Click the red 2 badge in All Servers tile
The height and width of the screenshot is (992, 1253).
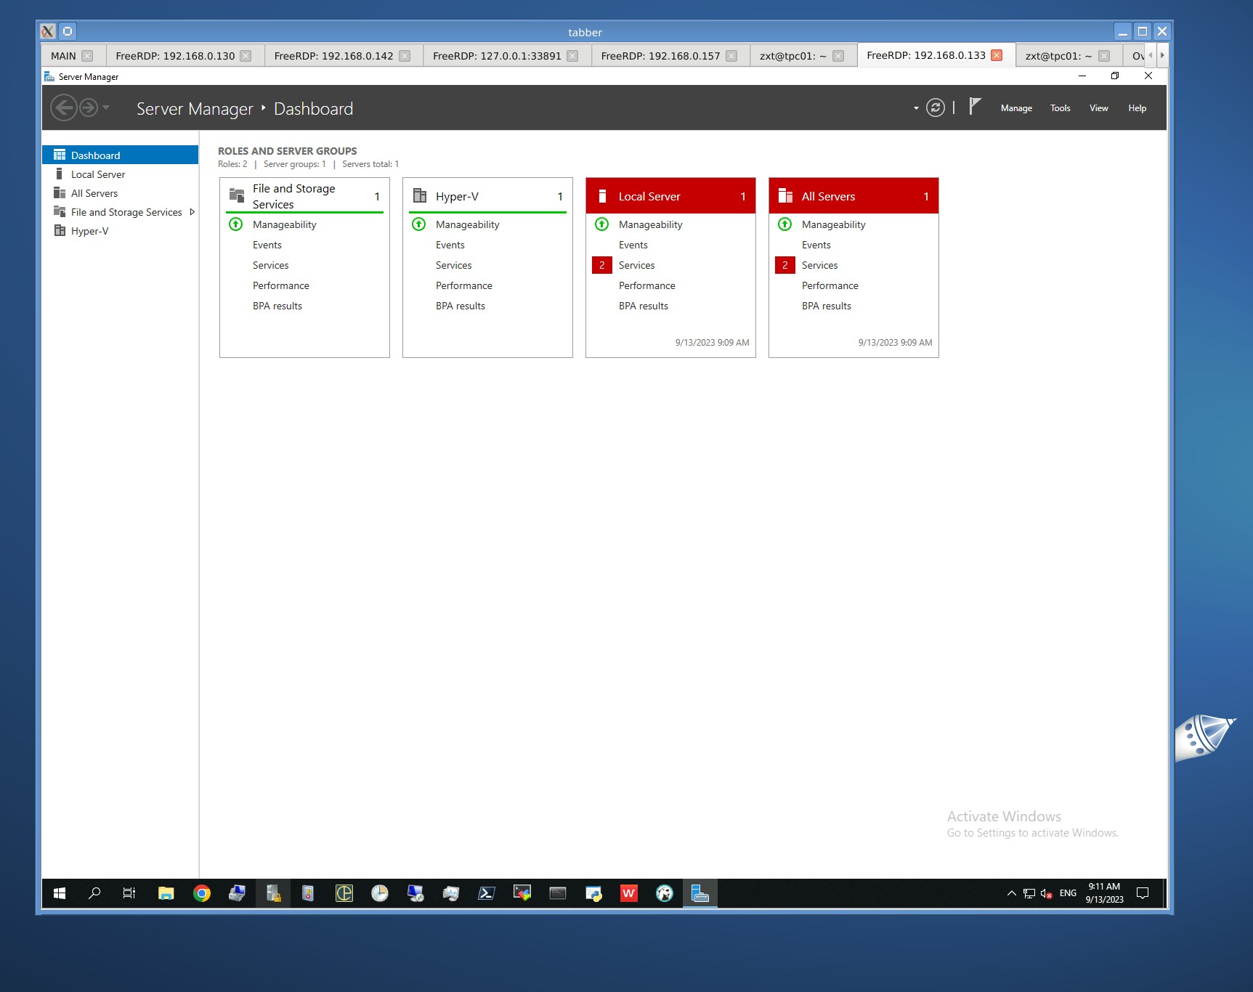(x=785, y=265)
